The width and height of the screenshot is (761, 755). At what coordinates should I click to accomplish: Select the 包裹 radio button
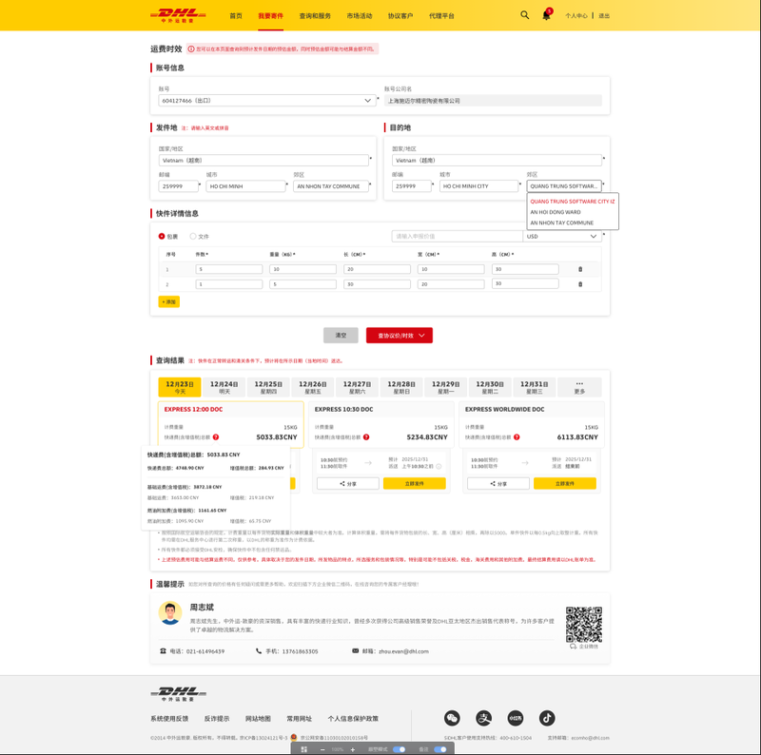coord(162,237)
